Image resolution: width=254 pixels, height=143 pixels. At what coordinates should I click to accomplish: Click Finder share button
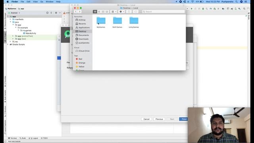pos(129,12)
